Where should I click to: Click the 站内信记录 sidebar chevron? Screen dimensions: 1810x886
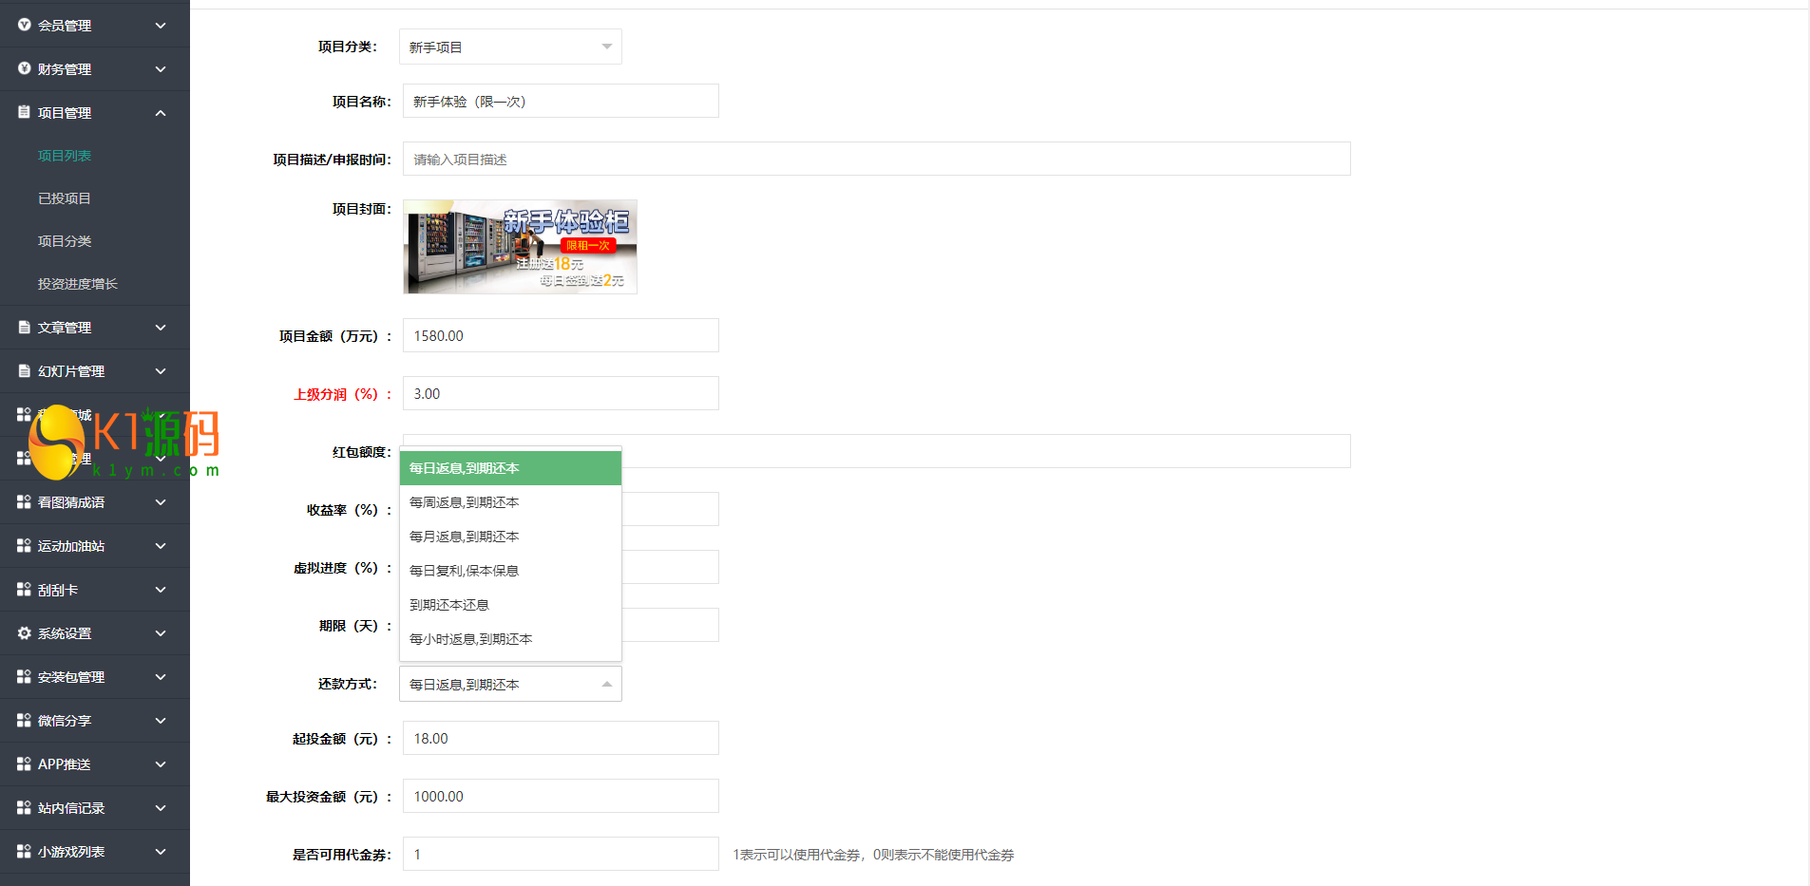pos(161,808)
